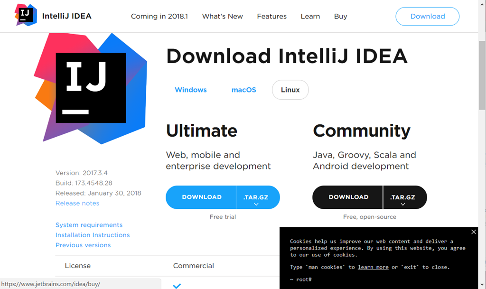Image resolution: width=486 pixels, height=289 pixels.
Task: Select the Linux downloads tab
Action: click(x=290, y=90)
